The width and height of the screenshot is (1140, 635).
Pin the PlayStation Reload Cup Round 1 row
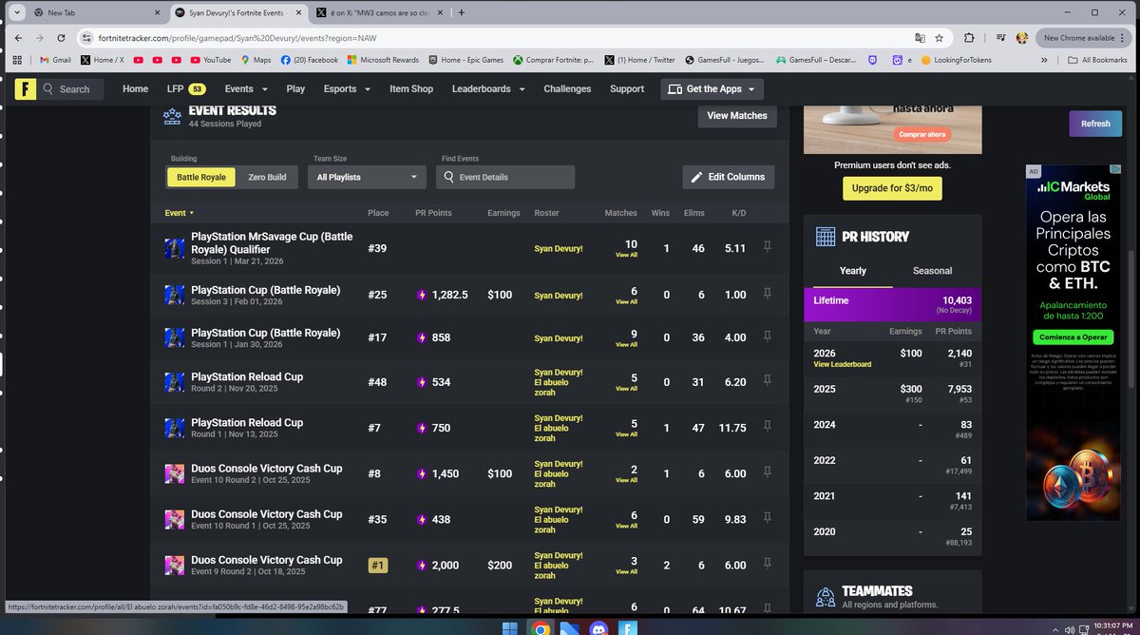[768, 428]
